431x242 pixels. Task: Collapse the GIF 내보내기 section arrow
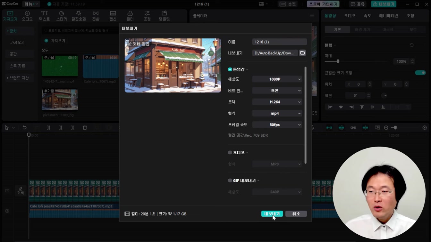[x=258, y=181]
